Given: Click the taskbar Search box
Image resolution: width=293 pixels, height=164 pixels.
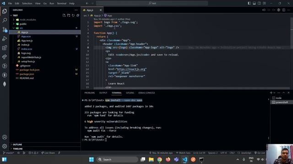Looking at the screenshot, I should [x=117, y=159].
